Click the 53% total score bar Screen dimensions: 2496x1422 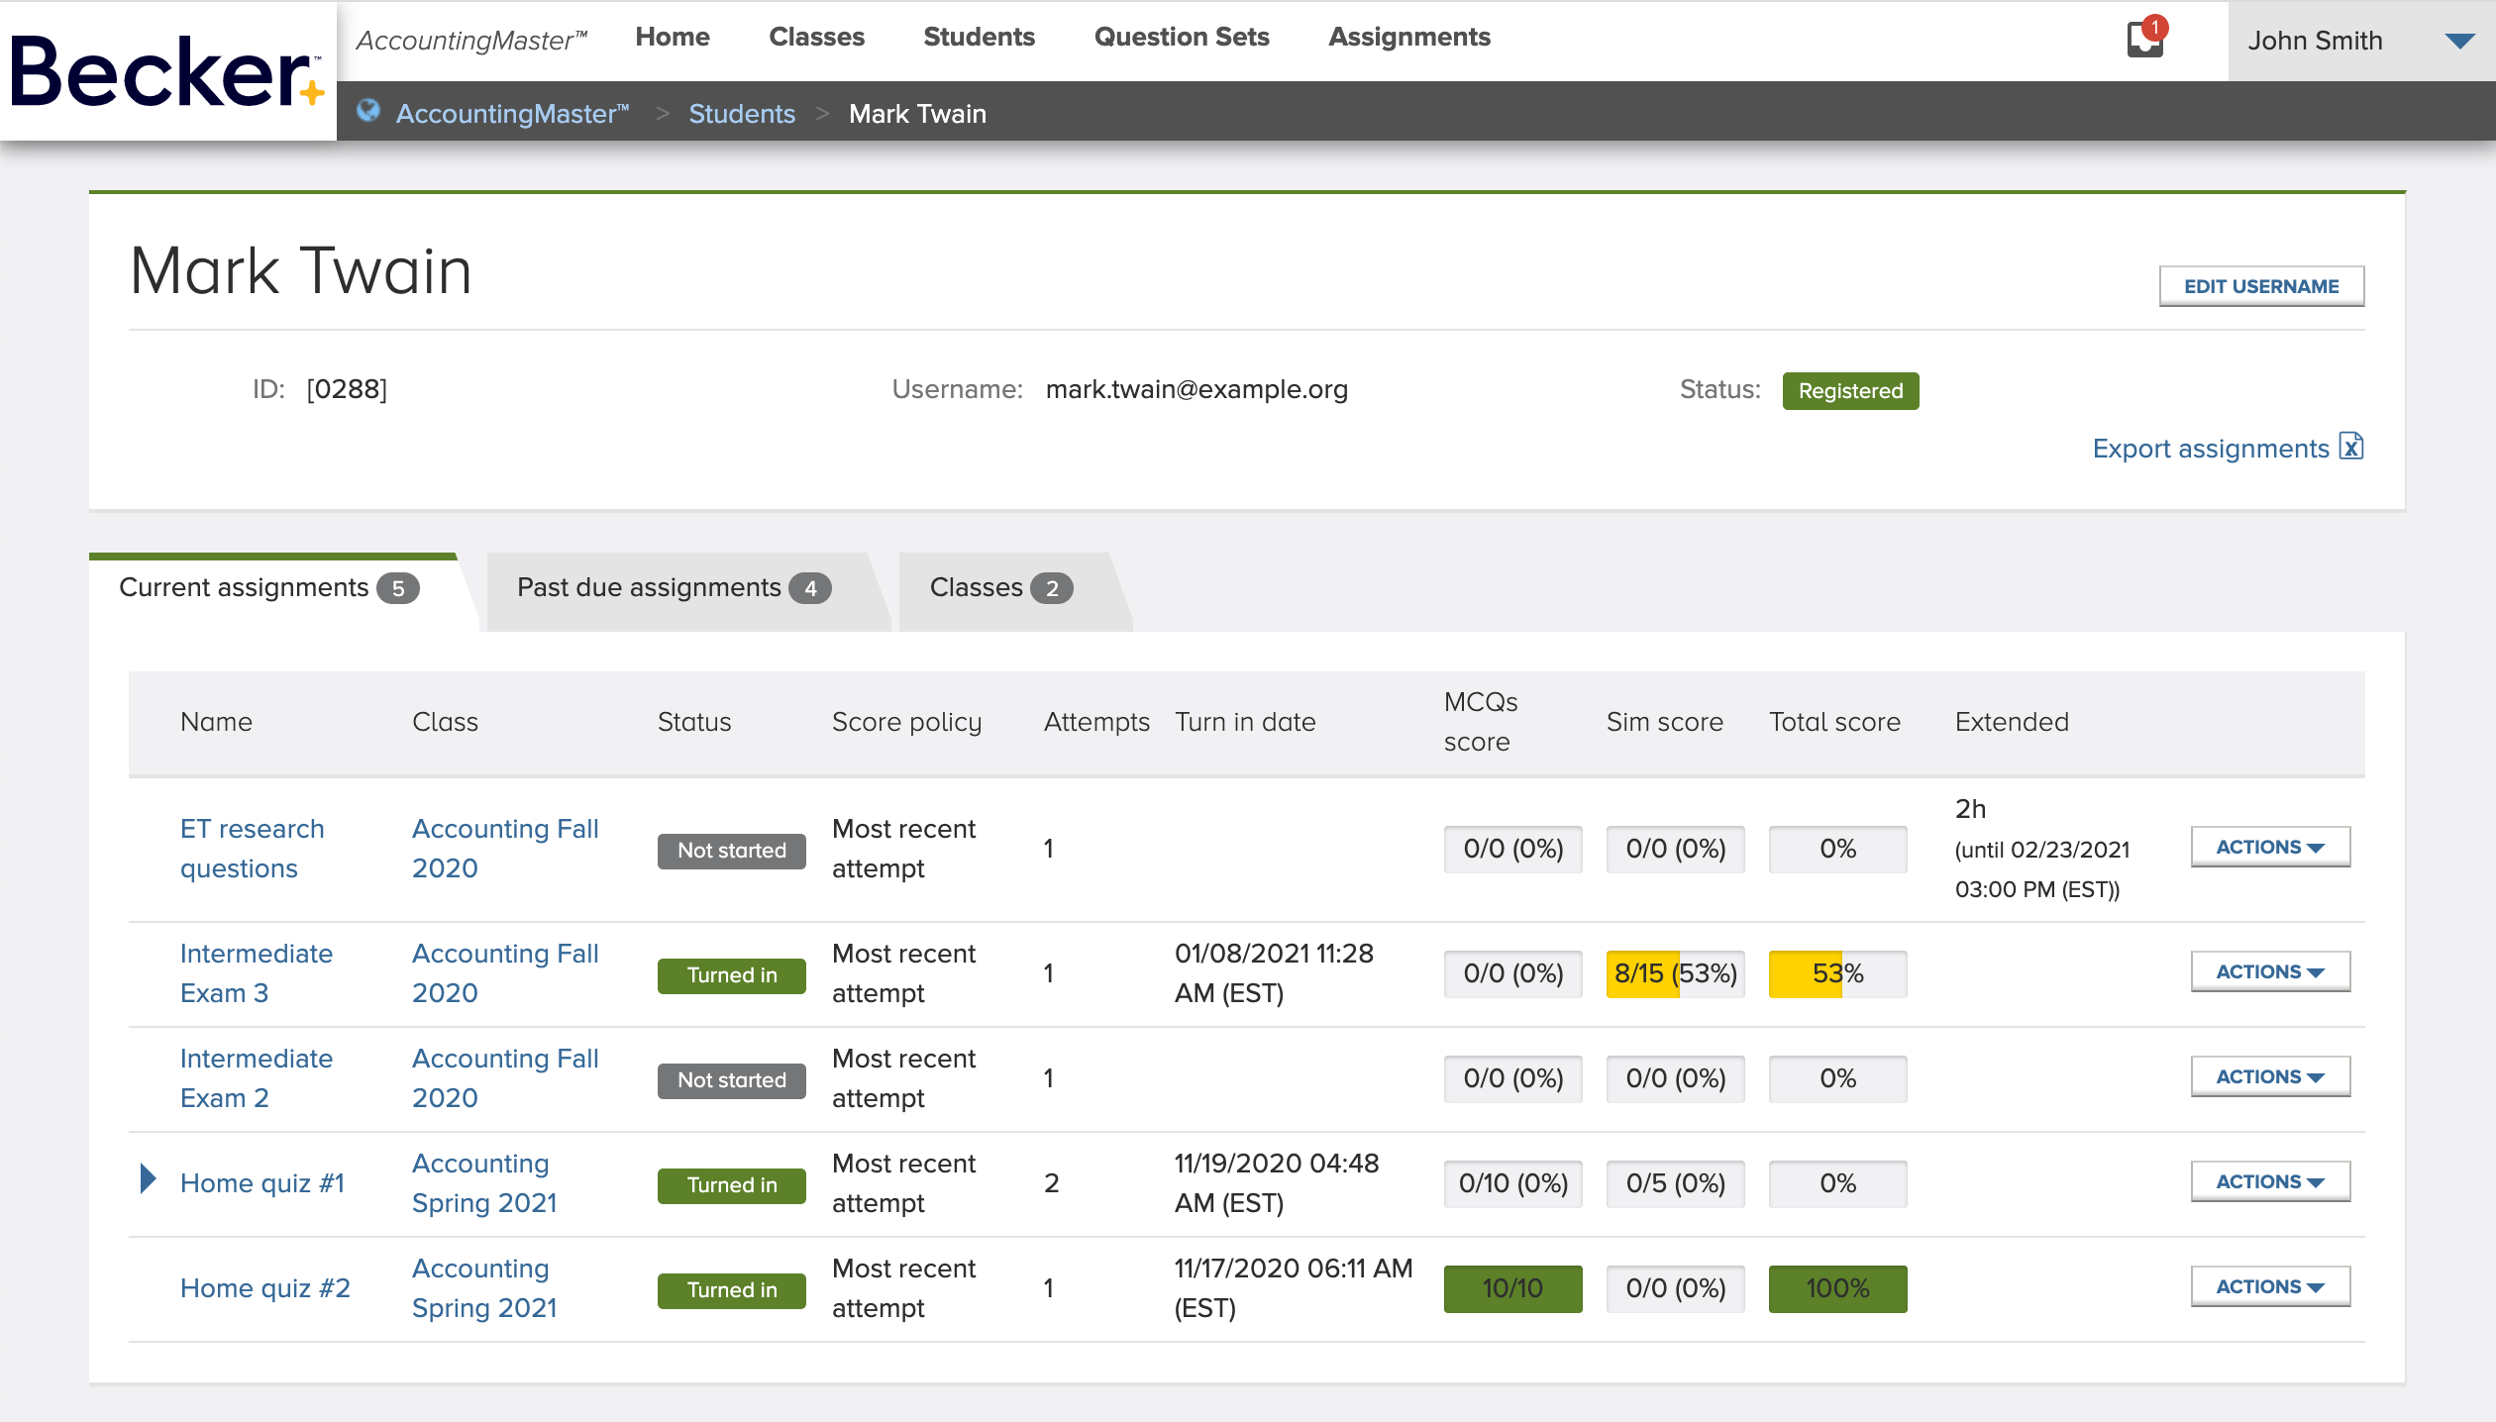click(1837, 973)
